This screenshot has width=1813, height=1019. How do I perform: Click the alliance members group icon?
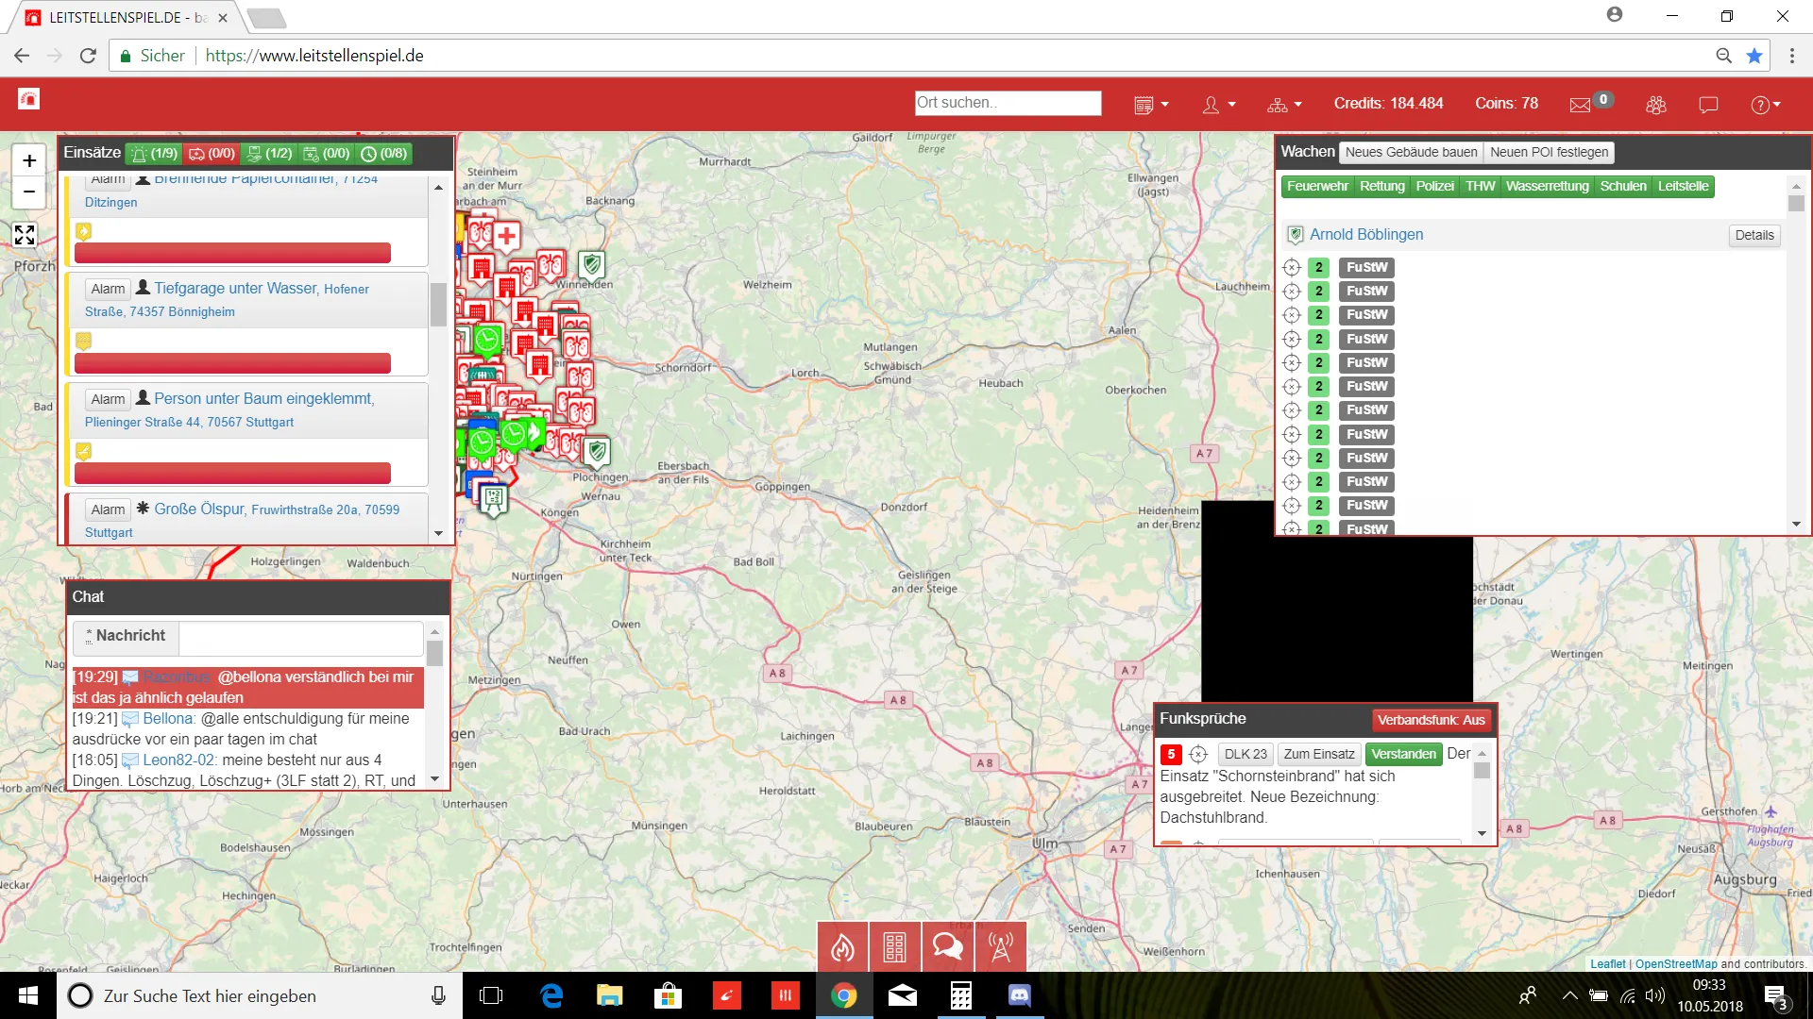(x=1656, y=105)
